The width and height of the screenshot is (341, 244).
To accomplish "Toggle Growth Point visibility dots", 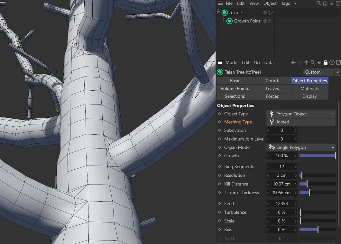I will [x=269, y=21].
